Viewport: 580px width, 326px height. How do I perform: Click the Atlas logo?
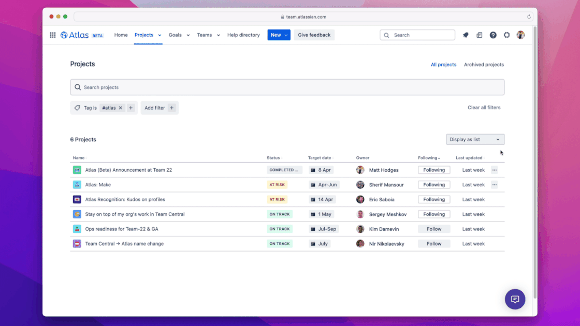(x=76, y=35)
